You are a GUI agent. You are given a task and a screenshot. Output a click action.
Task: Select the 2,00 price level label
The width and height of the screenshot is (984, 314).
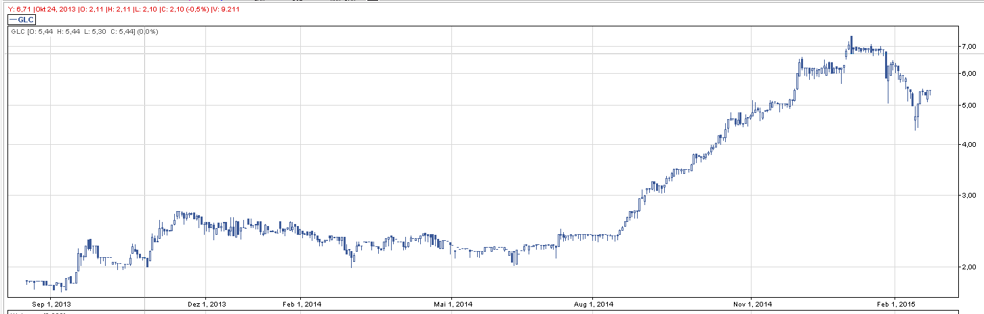click(968, 267)
